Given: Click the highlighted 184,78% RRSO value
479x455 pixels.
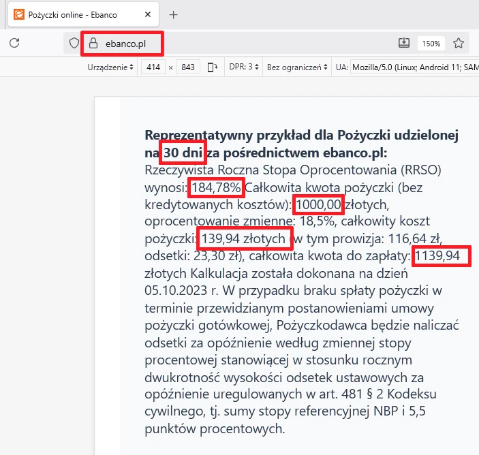Looking at the screenshot, I should point(216,187).
